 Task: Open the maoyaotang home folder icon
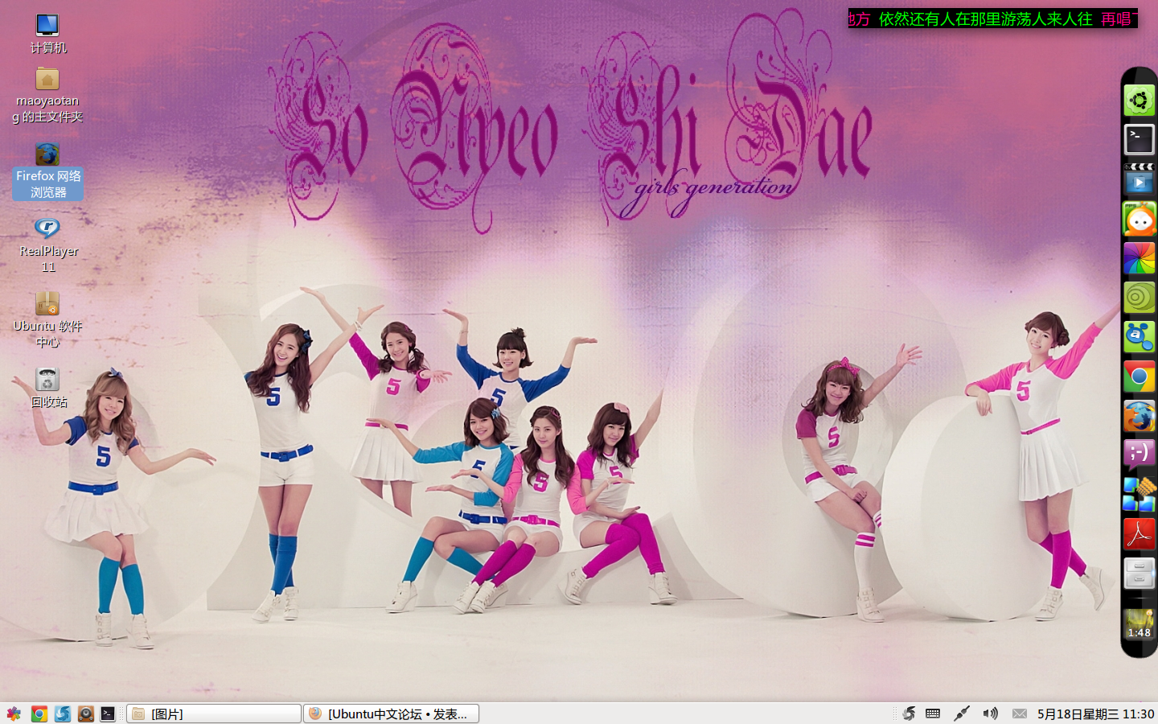(47, 95)
